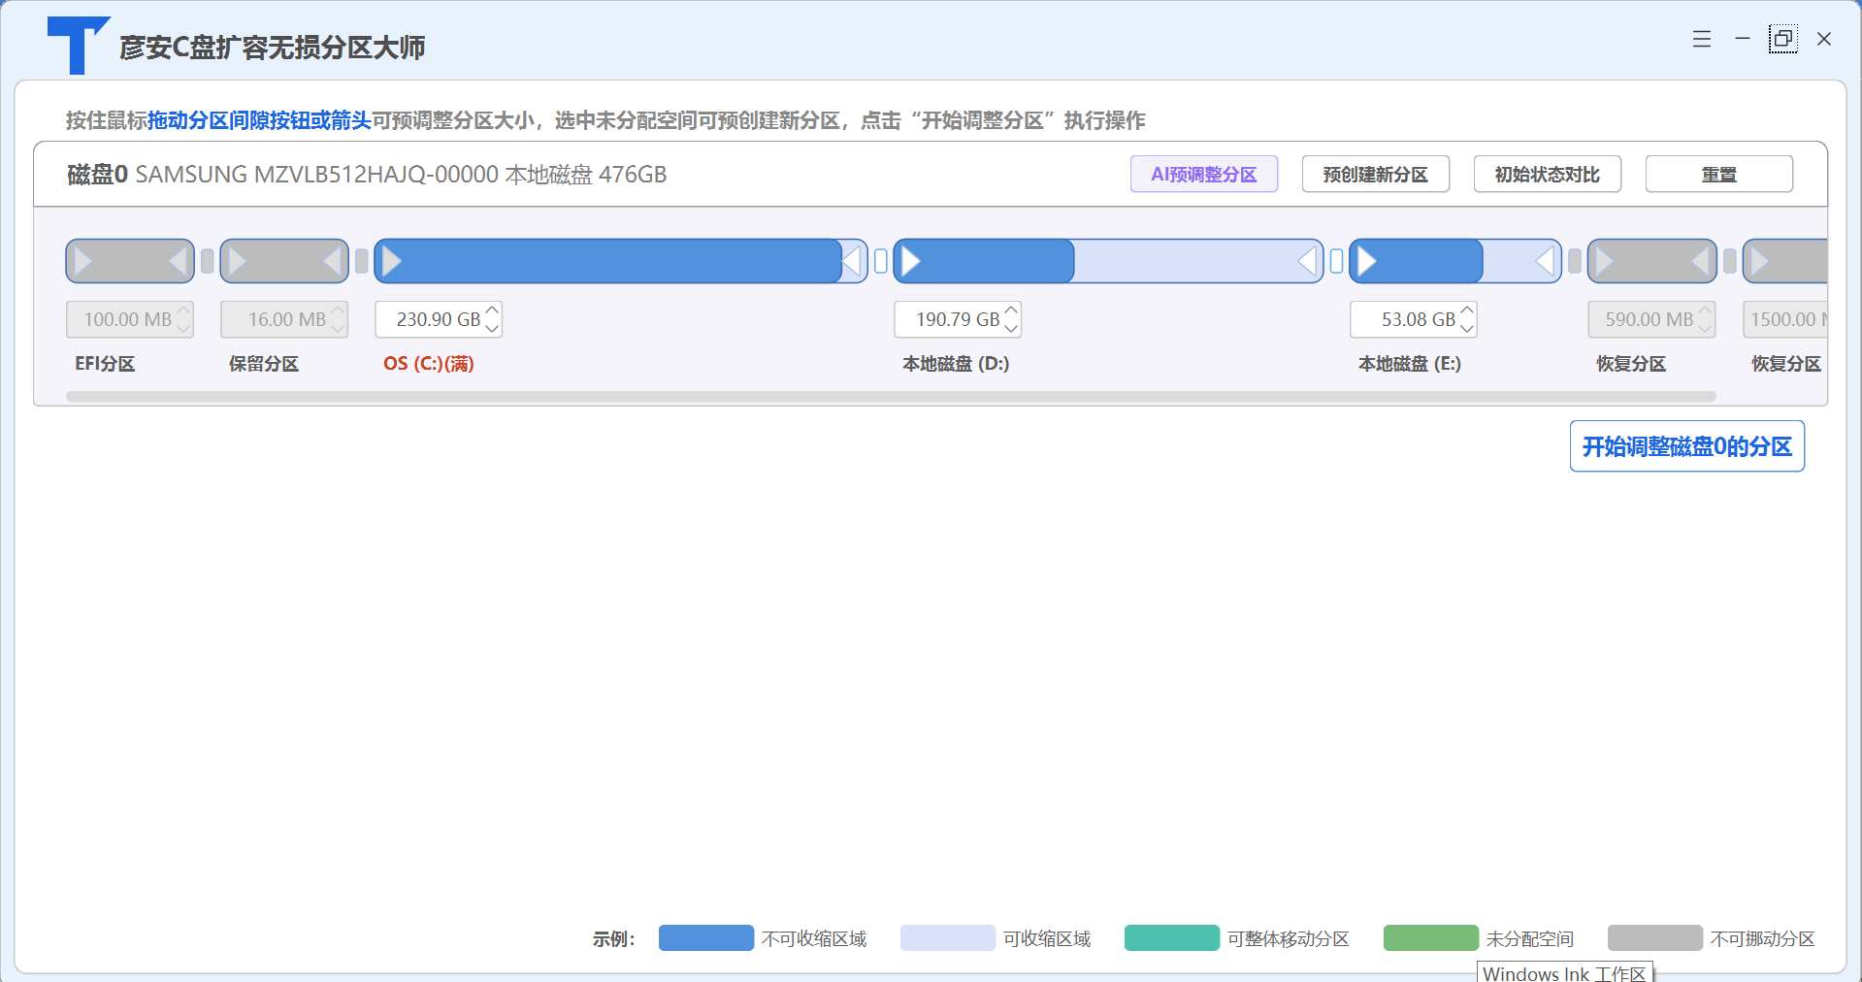
Task: Click the left arrow handle of disk E: partition
Action: 1367,261
